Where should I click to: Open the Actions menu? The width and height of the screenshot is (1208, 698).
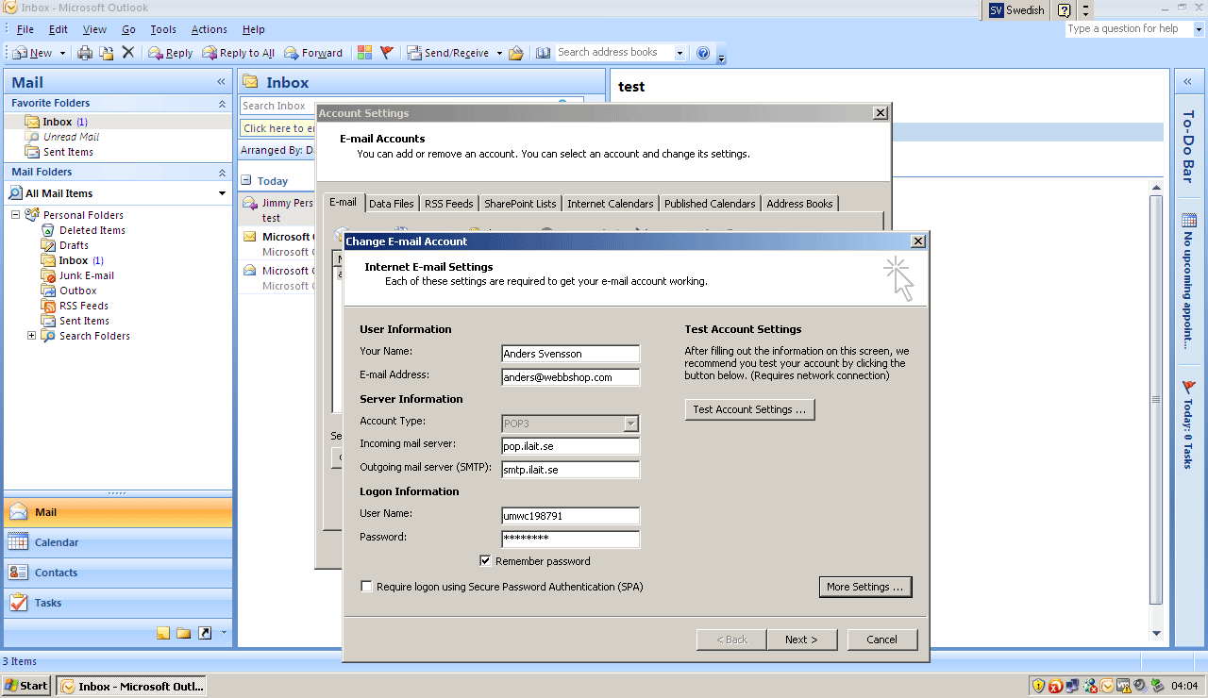click(x=209, y=30)
